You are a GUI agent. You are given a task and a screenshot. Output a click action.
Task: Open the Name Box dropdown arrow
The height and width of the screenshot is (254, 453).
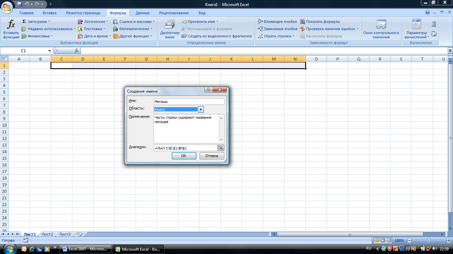click(50, 51)
